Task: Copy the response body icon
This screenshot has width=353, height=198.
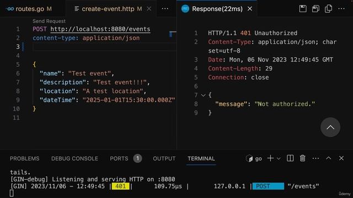Action: [x=329, y=9]
